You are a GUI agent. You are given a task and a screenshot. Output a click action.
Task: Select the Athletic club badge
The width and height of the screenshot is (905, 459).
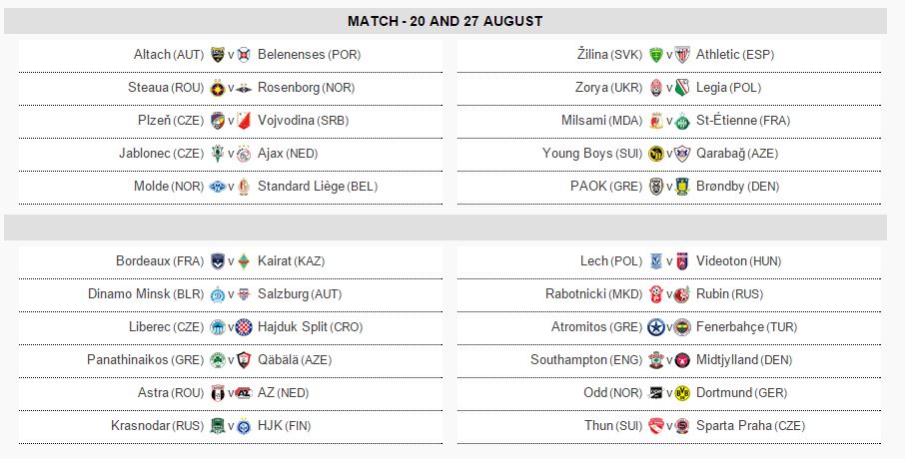(x=683, y=55)
